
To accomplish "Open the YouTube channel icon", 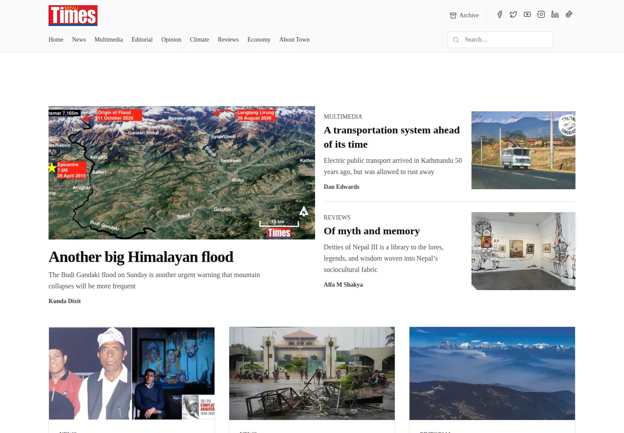I will pyautogui.click(x=527, y=14).
